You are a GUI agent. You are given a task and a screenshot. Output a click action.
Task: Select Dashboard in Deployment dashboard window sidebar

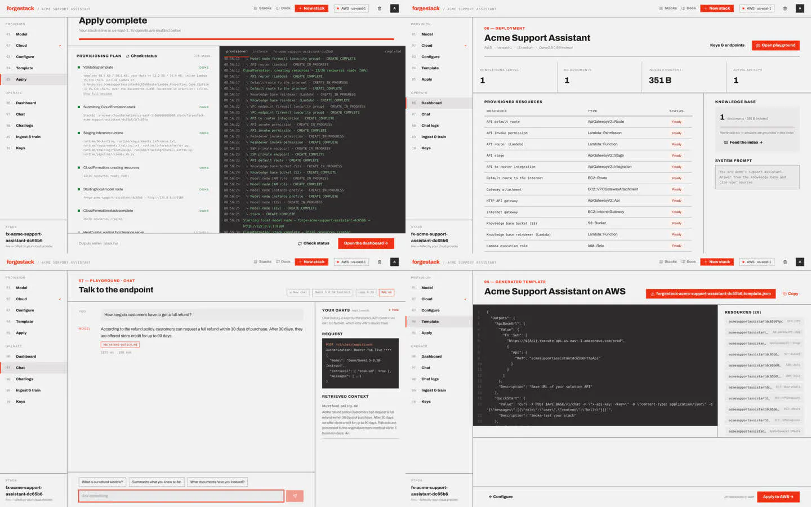439,103
